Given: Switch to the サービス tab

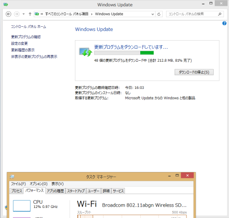Looking at the screenshot, I should pyautogui.click(x=118, y=191).
